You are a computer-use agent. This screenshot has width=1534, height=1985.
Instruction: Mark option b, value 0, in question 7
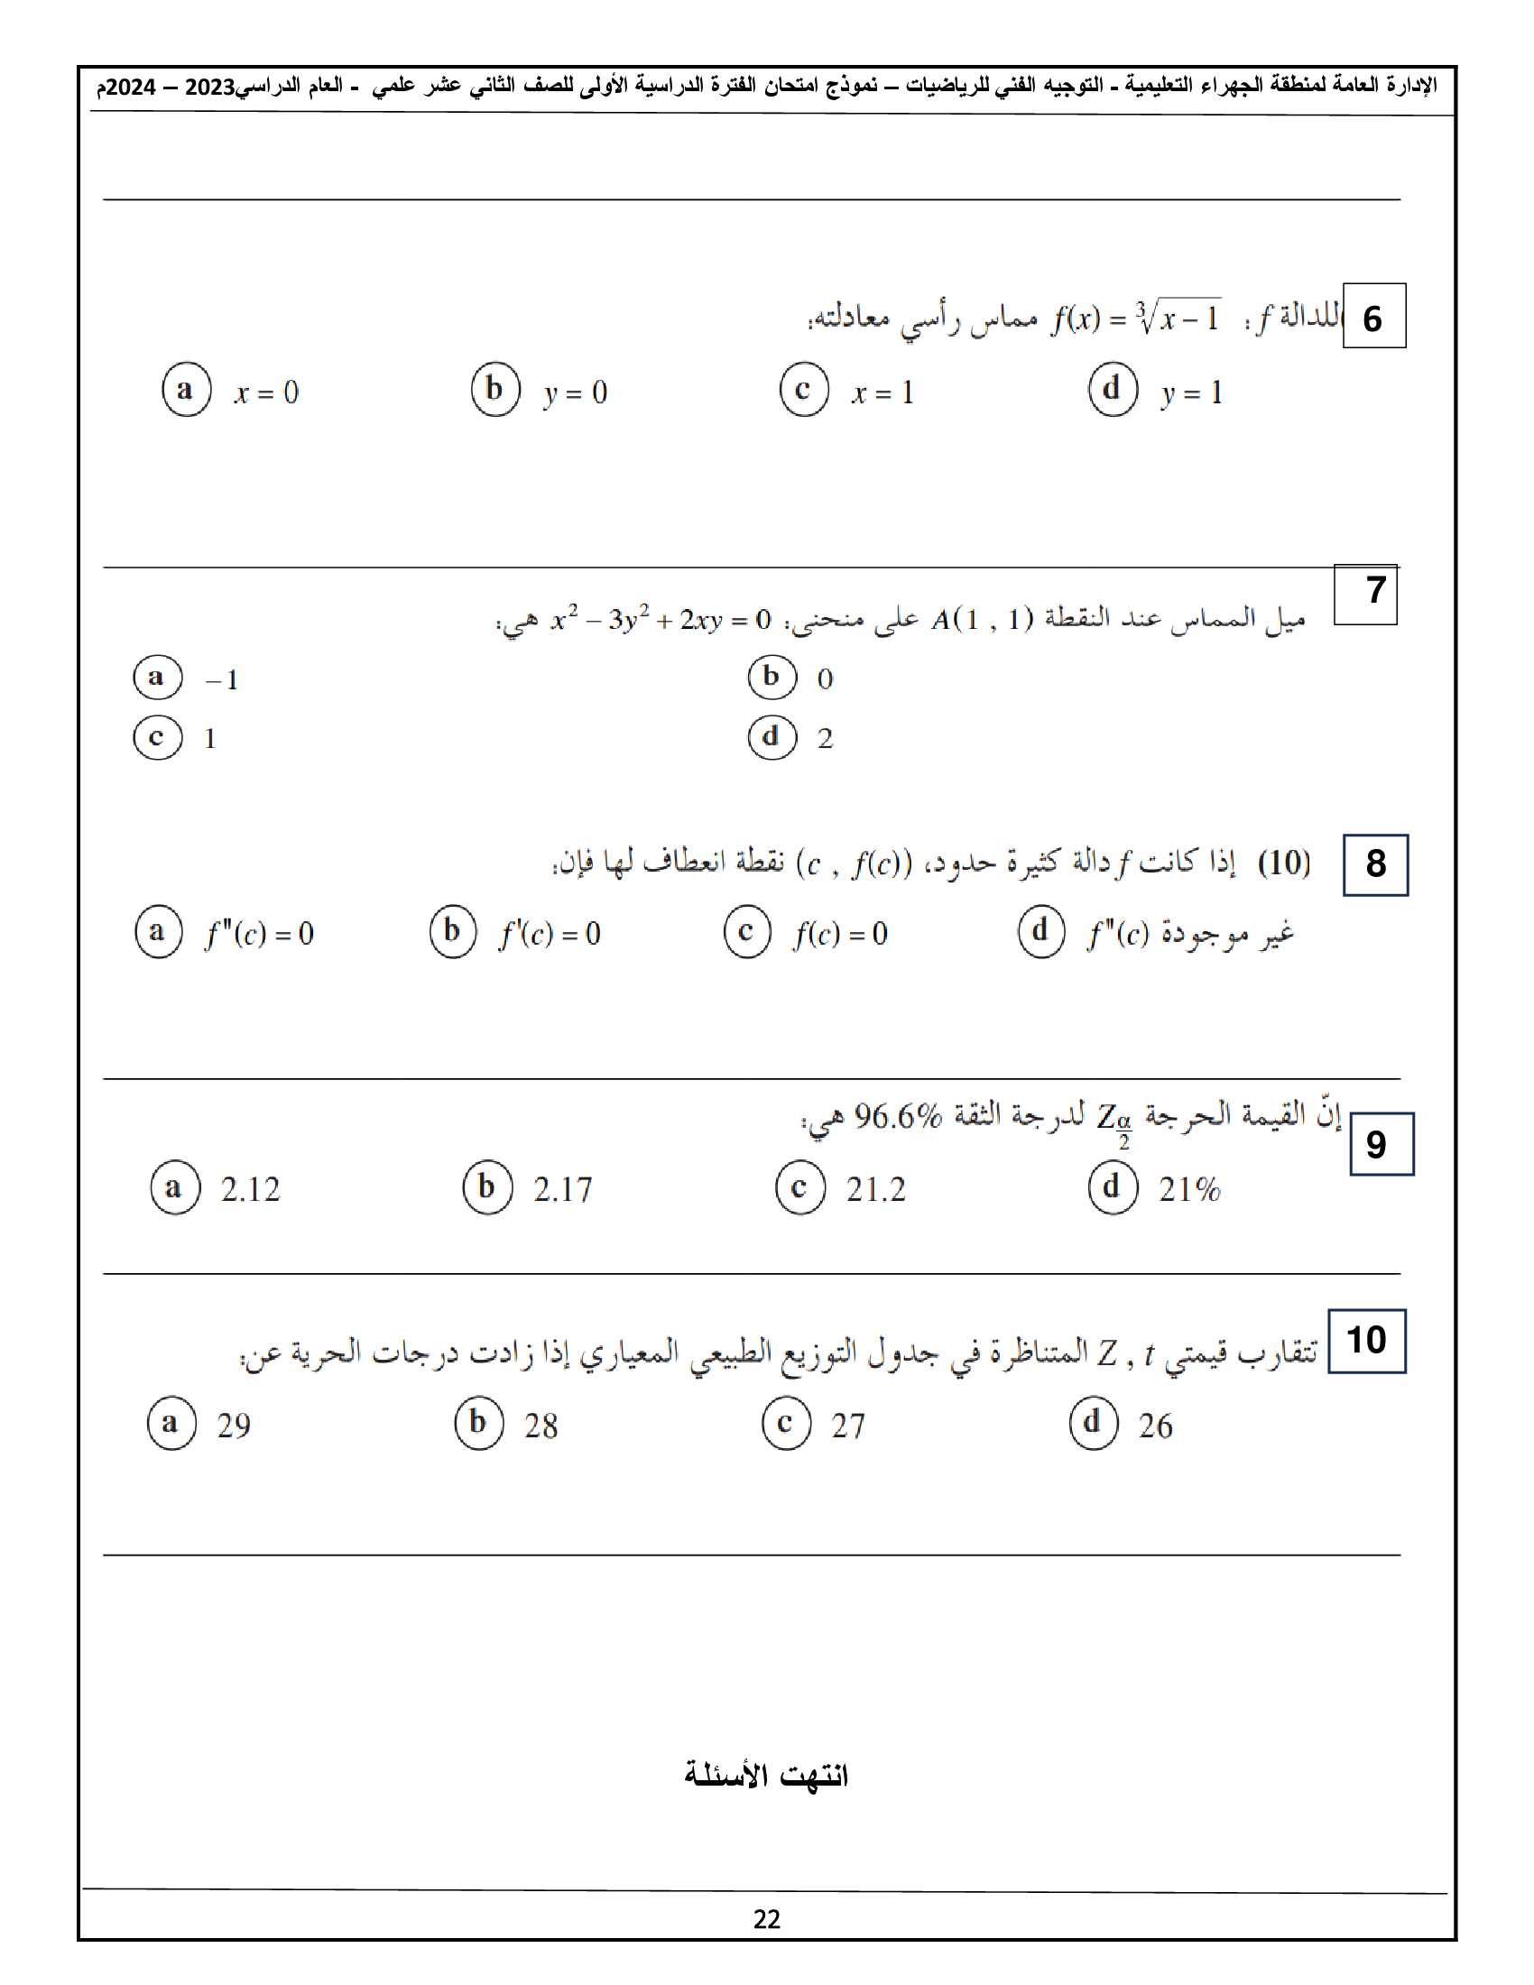pos(772,678)
